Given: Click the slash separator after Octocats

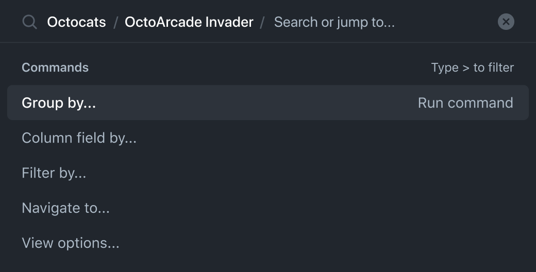Looking at the screenshot, I should coord(115,23).
